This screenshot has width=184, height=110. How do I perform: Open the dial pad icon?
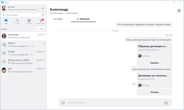[x=43, y=15]
